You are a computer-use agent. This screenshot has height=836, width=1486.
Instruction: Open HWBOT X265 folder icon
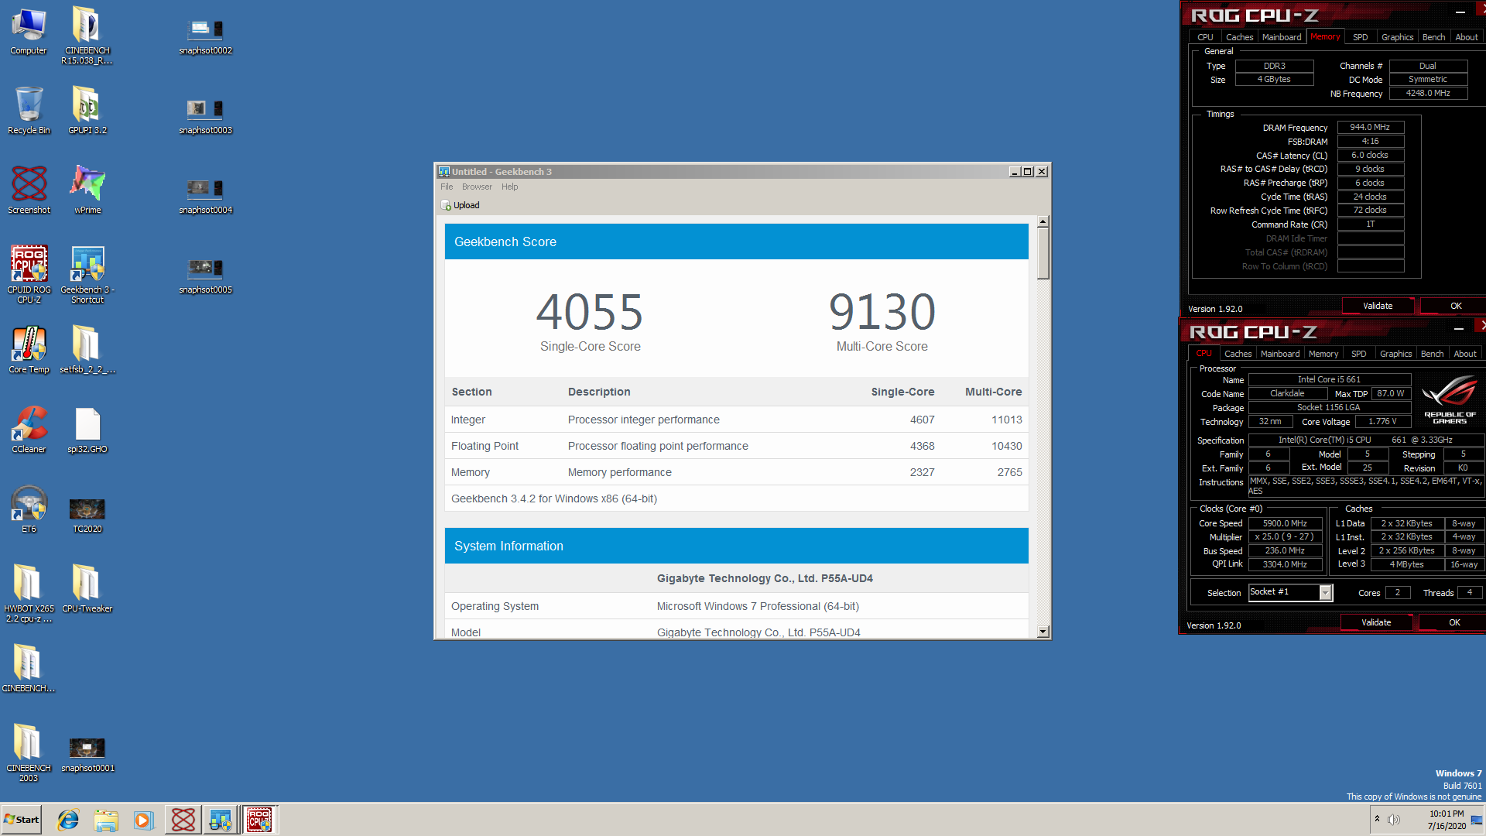coord(29,594)
